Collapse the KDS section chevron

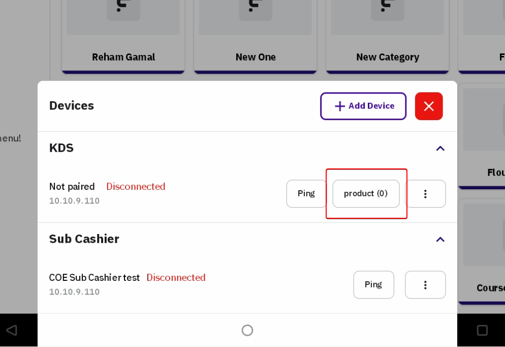coord(440,149)
